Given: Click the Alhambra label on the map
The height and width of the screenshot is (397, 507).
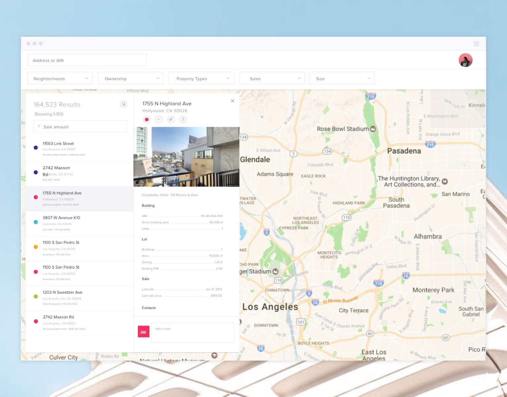Looking at the screenshot, I should click(428, 237).
